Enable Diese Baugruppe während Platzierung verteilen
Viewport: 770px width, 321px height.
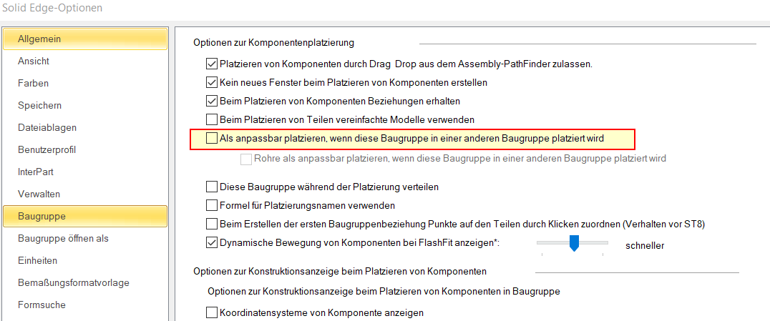(212, 187)
